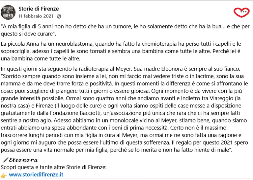This screenshot has width=253, height=180.
Task: Click the globe public-visibility icon
Action: click(x=59, y=16)
